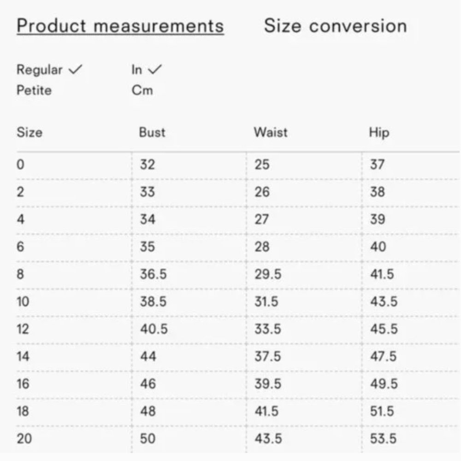Choose the Petite fit option
The image size is (461, 461).
(34, 90)
